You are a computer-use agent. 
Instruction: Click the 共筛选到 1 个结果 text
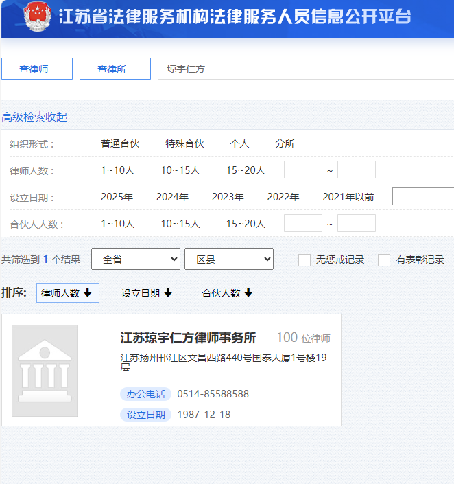tap(41, 260)
